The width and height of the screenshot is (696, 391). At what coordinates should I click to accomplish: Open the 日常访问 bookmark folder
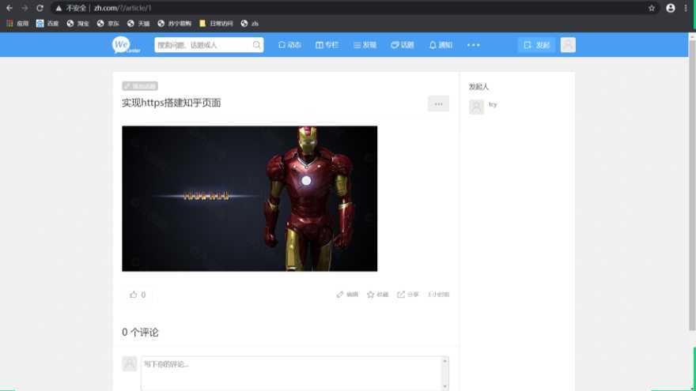tap(216, 24)
